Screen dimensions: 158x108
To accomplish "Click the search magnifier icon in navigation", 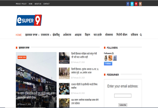I will tap(141, 35).
